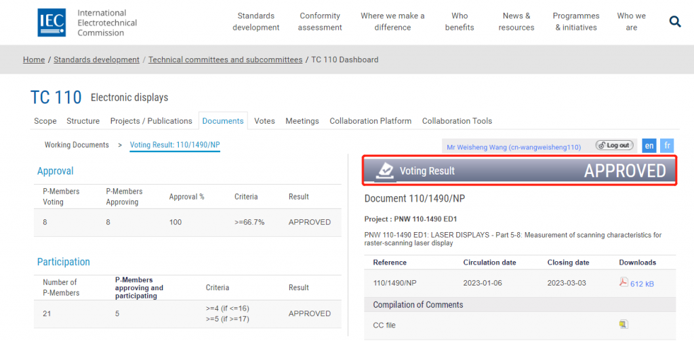Open the Collaboration Platform tab
This screenshot has height=341, width=694.
pos(371,121)
